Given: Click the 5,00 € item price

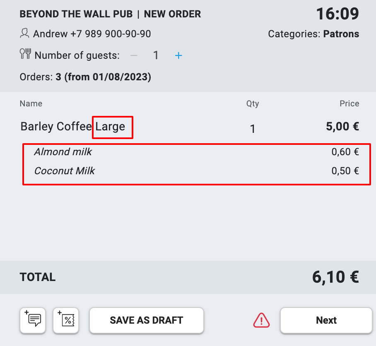Looking at the screenshot, I should pos(342,126).
